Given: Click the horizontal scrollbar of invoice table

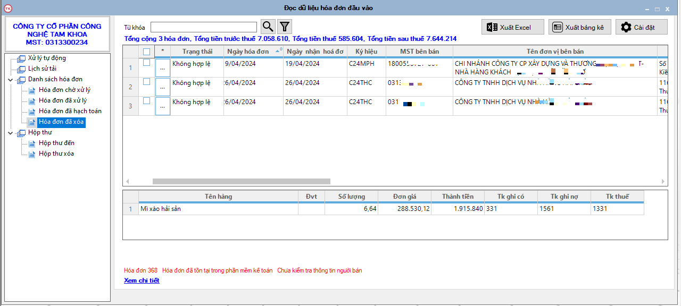Looking at the screenshot, I should pyautogui.click(x=241, y=181).
